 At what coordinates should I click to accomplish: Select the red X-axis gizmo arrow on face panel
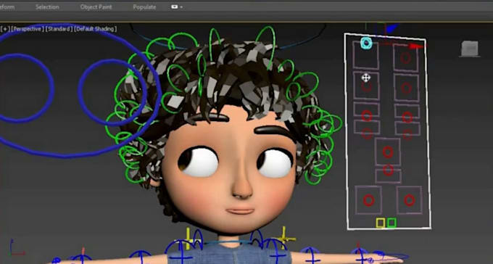pos(417,46)
